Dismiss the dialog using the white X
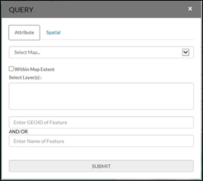Viewport: 203px width, 181px height. 190,9
